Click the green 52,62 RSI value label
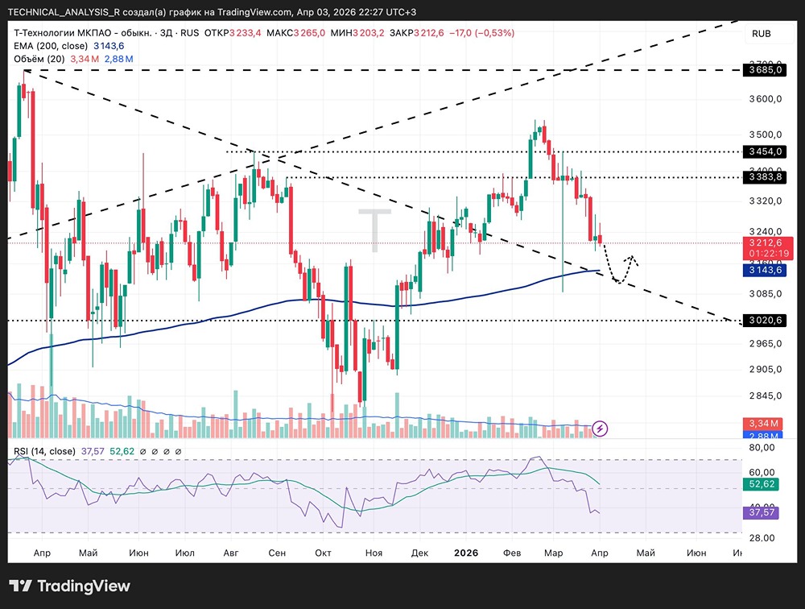Viewport: 805px width, 609px height. 760,484
